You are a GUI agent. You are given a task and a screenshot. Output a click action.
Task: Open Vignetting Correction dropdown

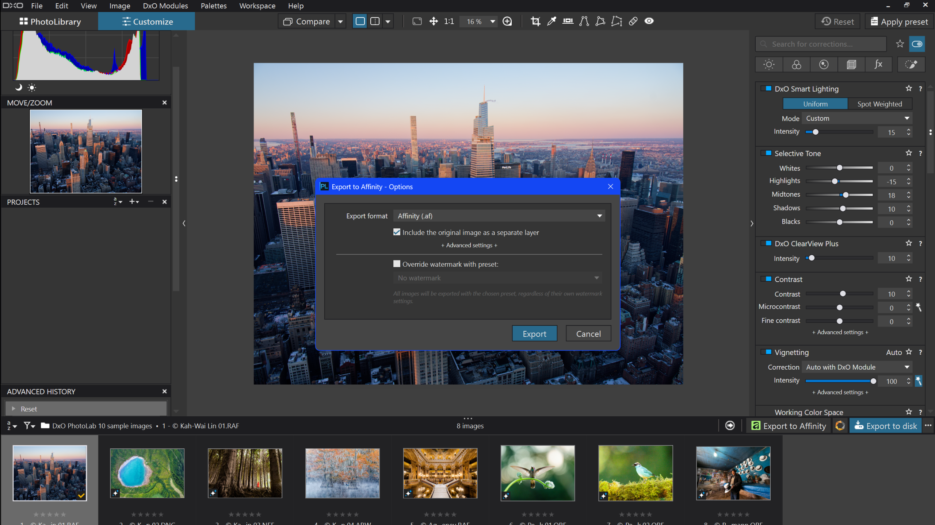857,367
